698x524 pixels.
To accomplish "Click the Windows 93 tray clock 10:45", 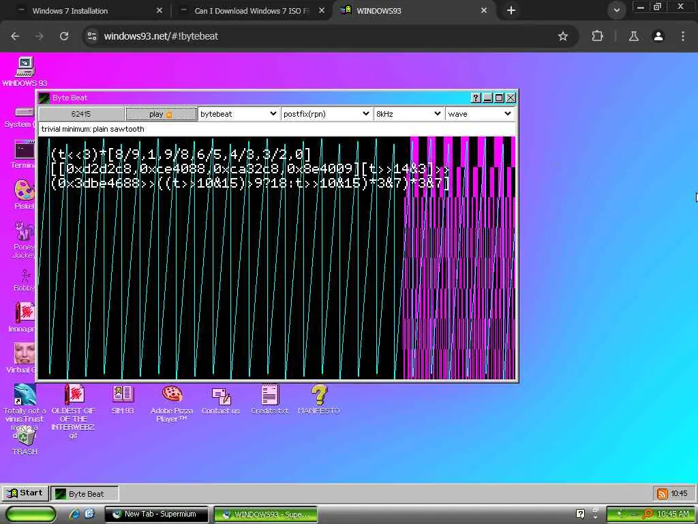I will pyautogui.click(x=679, y=493).
